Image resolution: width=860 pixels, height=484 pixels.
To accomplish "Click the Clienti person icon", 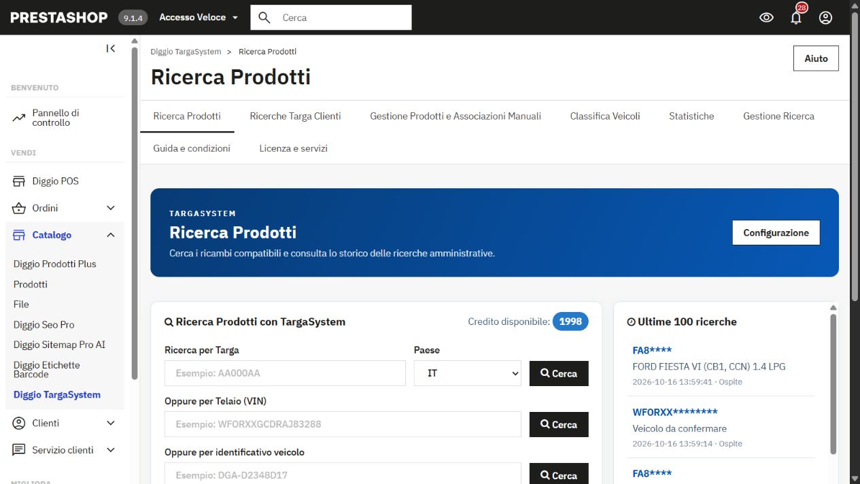I will [19, 423].
